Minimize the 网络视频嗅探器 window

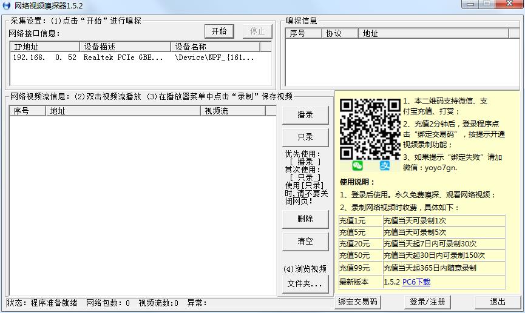coord(470,4)
